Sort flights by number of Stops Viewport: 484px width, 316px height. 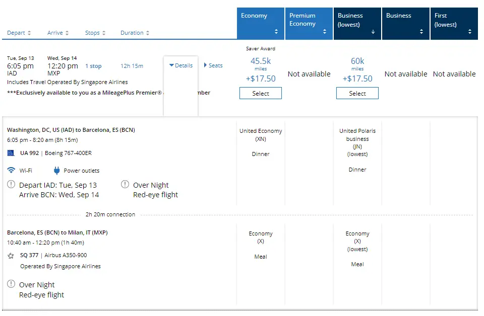pyautogui.click(x=95, y=33)
